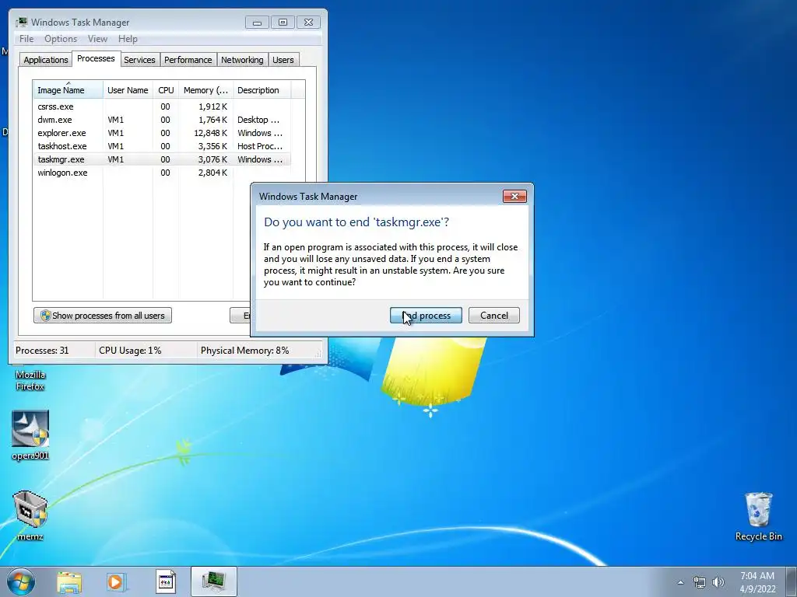This screenshot has width=797, height=597.
Task: Click the 'Processes: 31' status bar entry
Action: pos(42,351)
